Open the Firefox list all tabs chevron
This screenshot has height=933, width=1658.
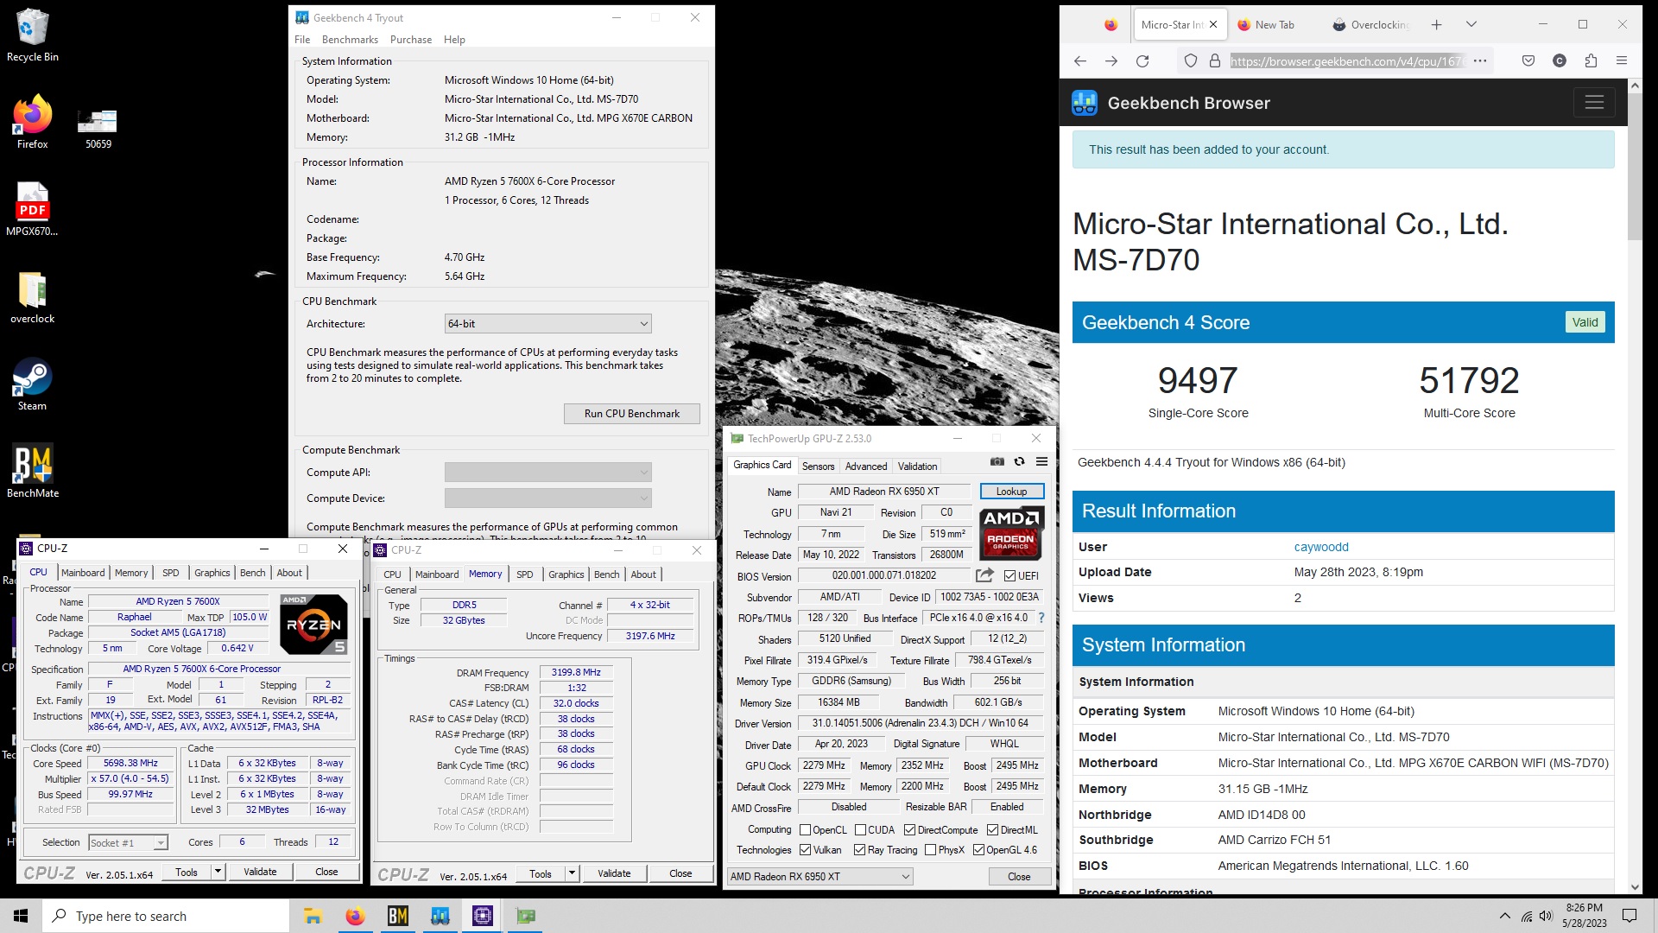point(1471,24)
